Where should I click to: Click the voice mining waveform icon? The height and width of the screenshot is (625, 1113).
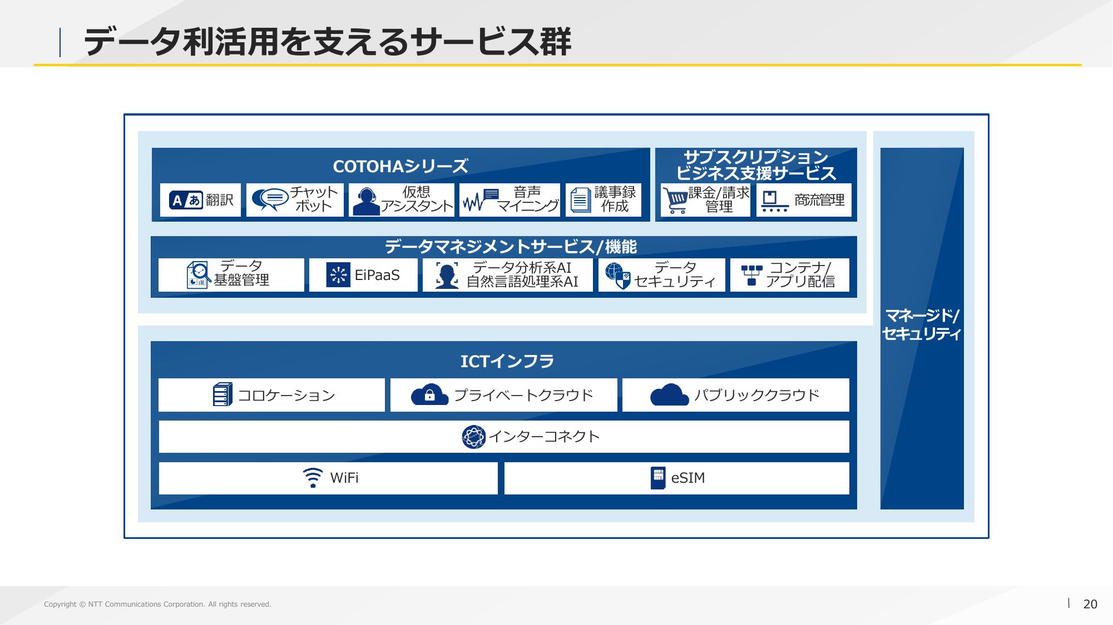point(481,201)
